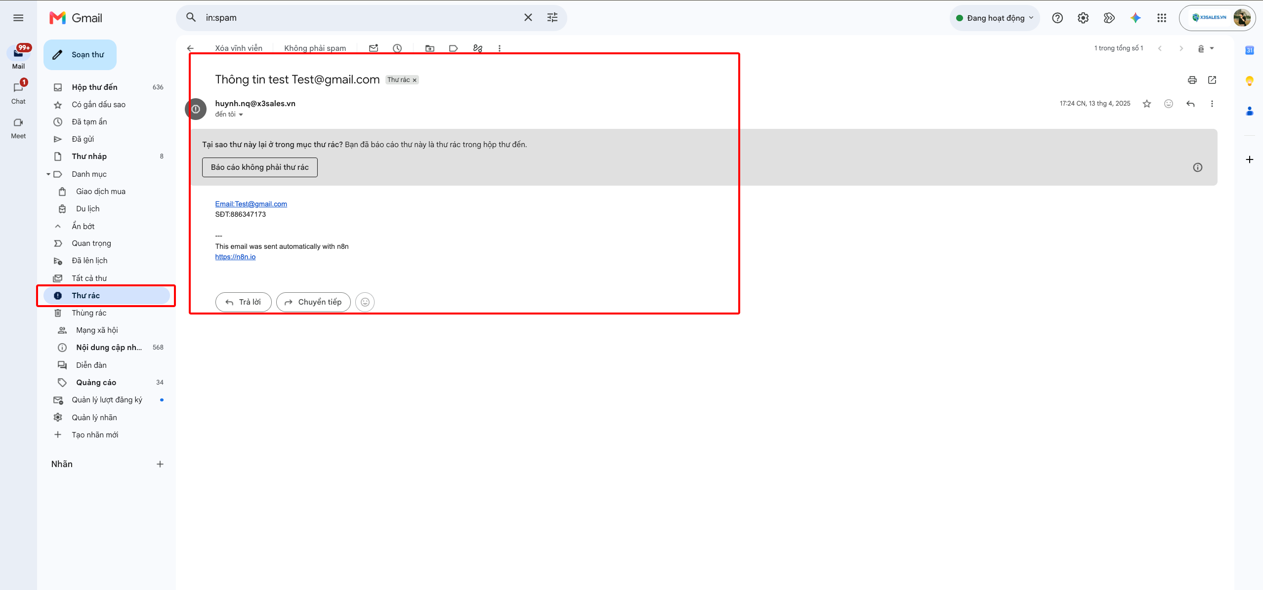Viewport: 1263px width, 590px height.
Task: Open the Email:Test@gmail.com link
Action: [251, 204]
